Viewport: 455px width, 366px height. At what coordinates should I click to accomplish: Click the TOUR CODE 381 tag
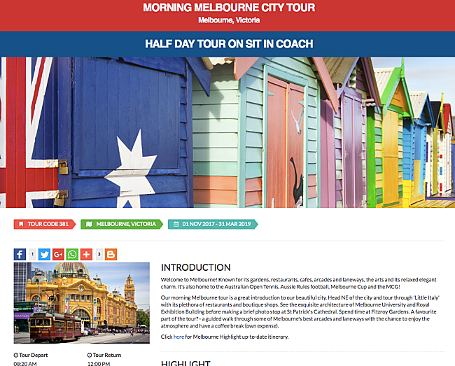tap(45, 224)
